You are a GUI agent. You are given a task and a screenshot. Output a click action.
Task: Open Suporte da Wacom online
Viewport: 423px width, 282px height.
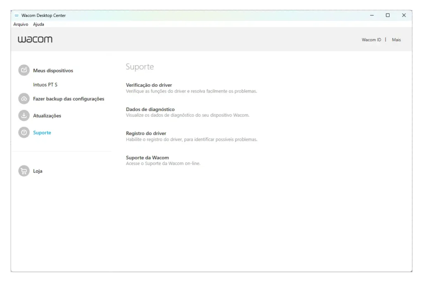click(147, 157)
